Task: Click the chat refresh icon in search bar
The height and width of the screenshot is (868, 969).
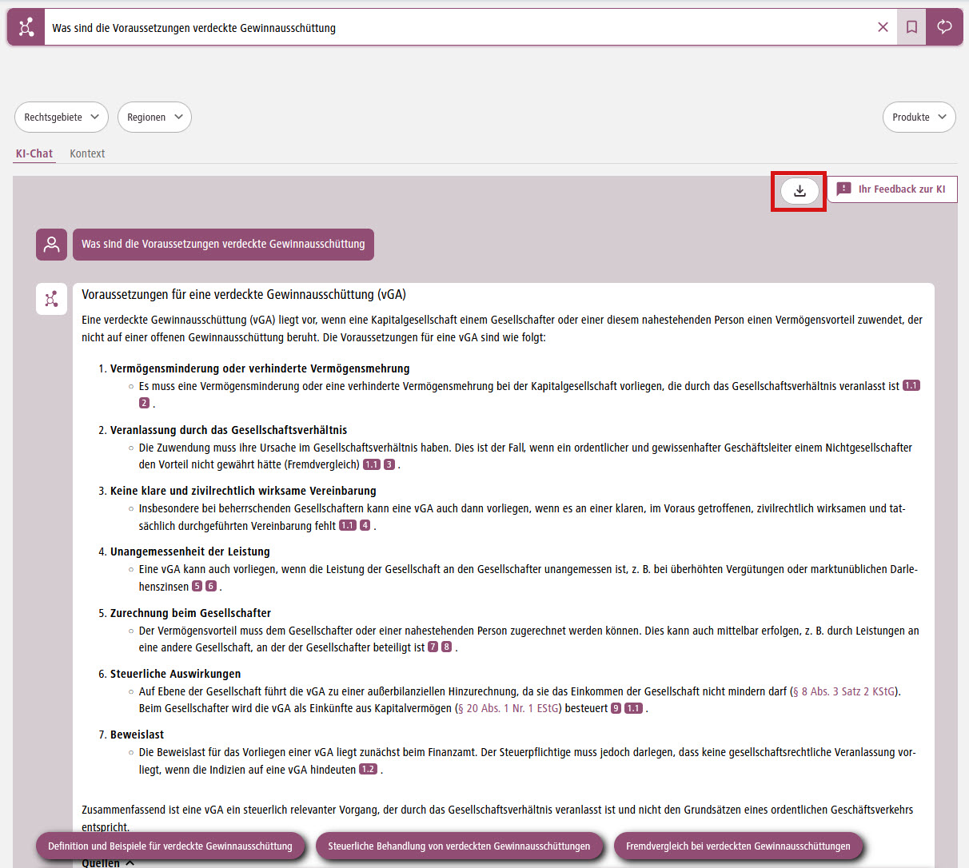Action: click(x=944, y=27)
